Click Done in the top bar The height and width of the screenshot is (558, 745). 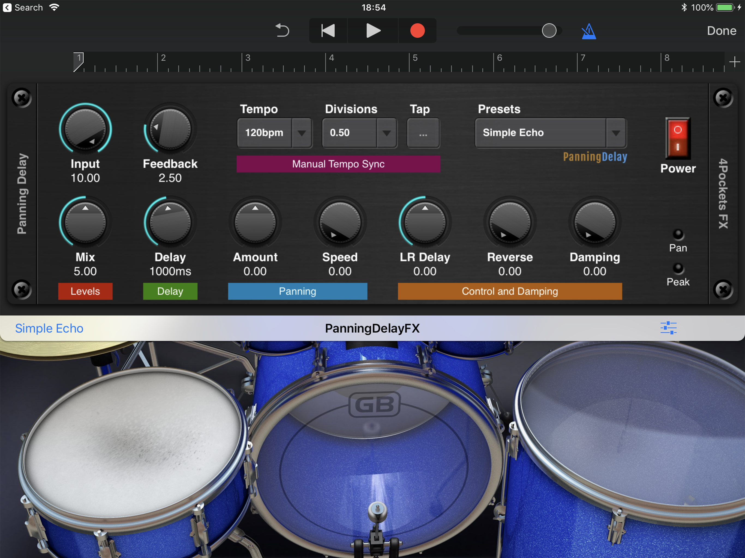pos(721,31)
